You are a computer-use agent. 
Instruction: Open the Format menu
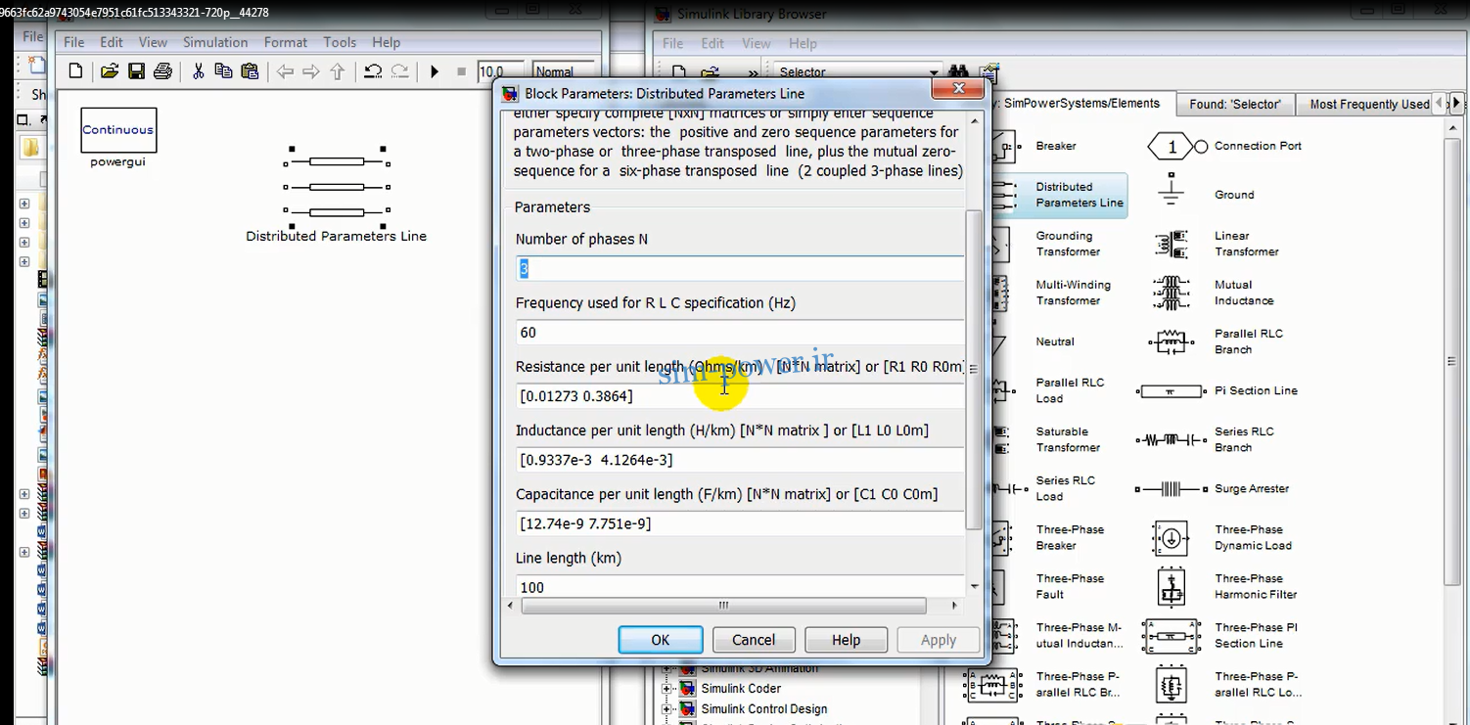pos(286,42)
